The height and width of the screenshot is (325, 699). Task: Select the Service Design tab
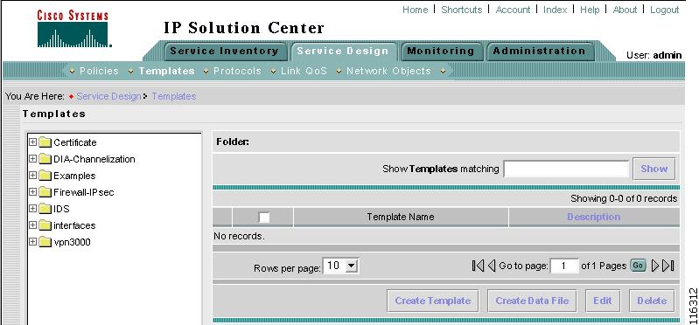(343, 52)
